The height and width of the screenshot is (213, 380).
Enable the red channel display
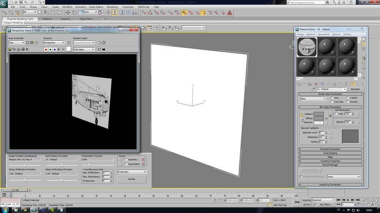[46, 49]
